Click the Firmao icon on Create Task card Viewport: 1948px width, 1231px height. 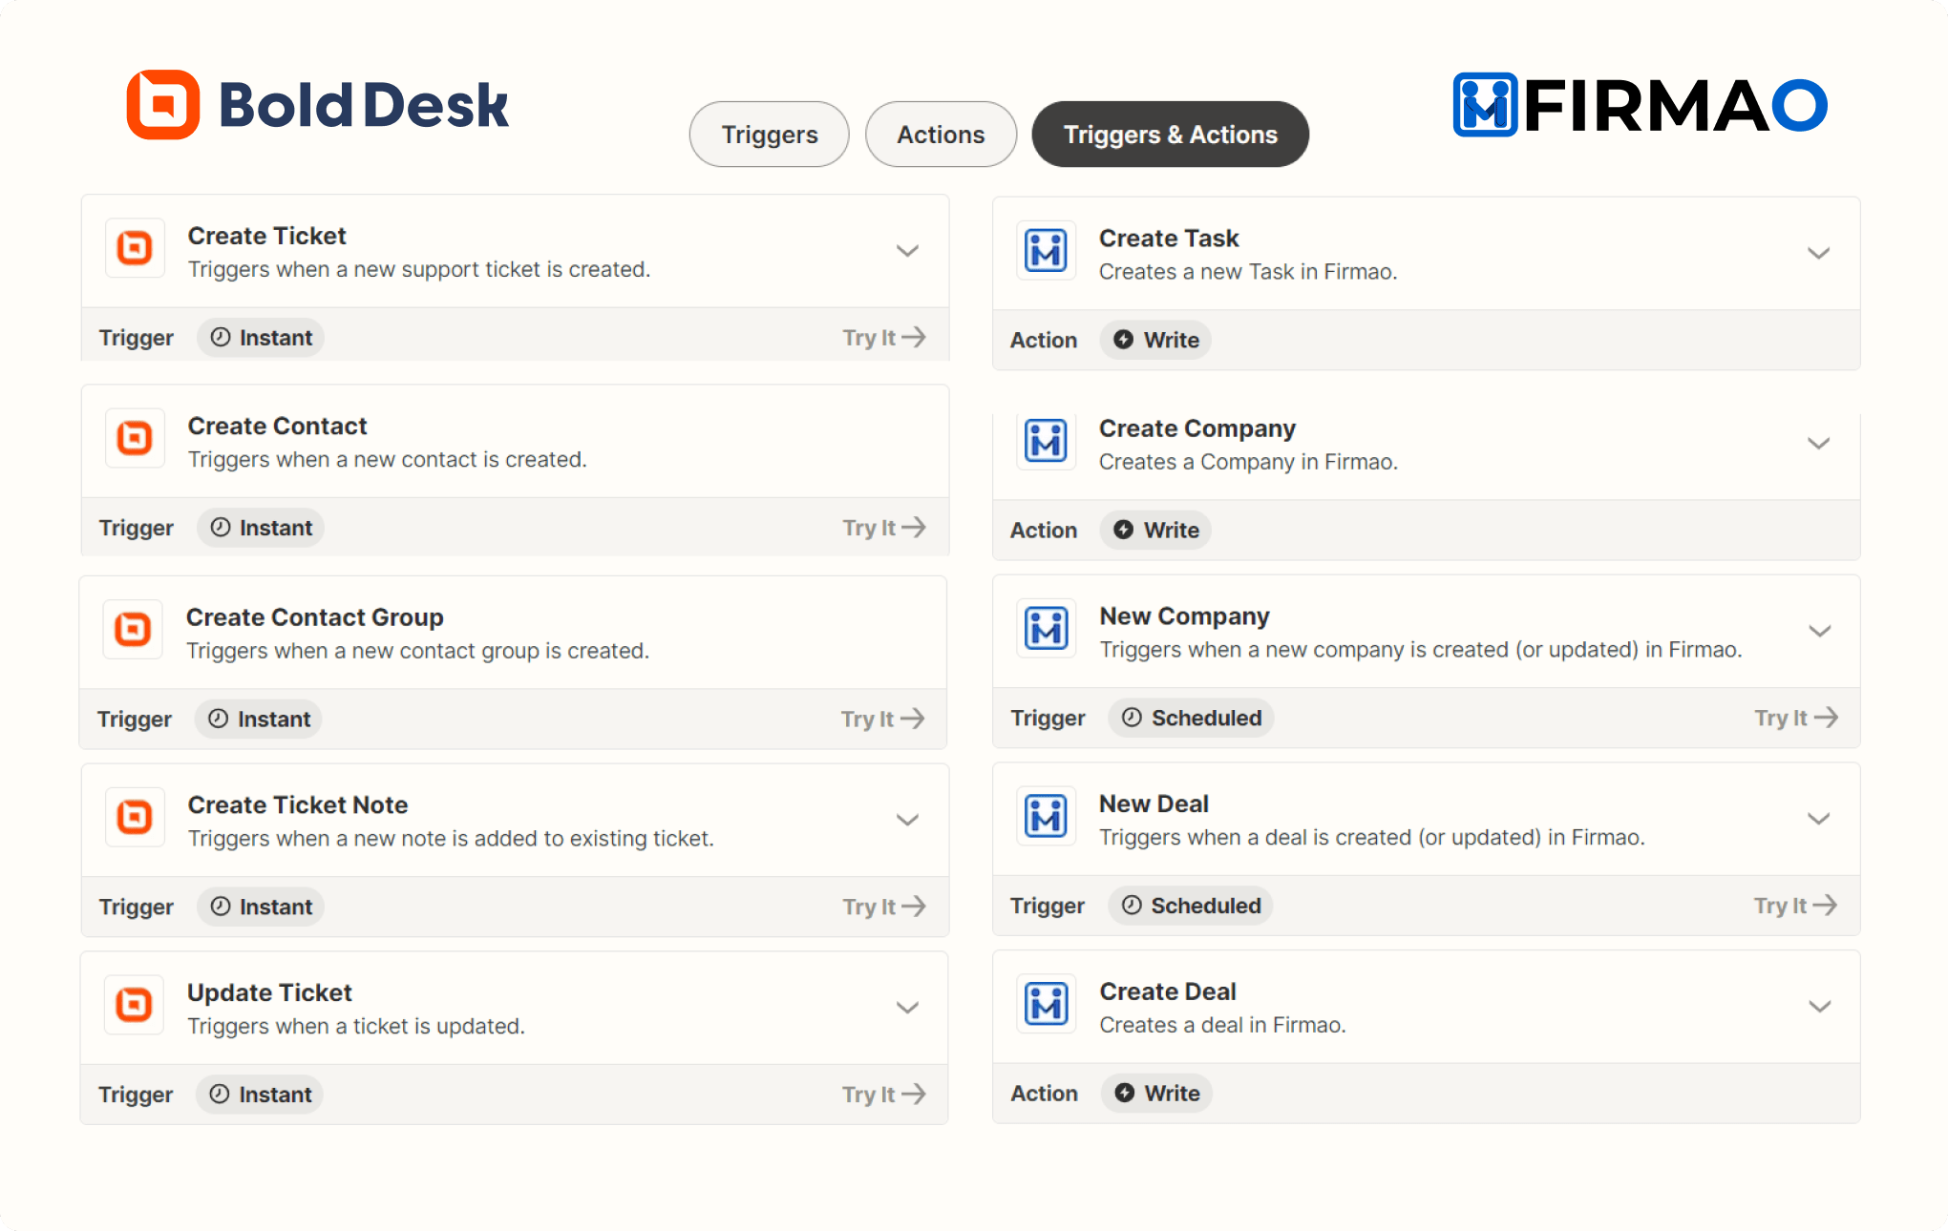tap(1047, 251)
